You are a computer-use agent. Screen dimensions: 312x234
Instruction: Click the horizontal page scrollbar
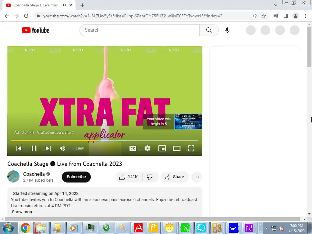click(153, 219)
